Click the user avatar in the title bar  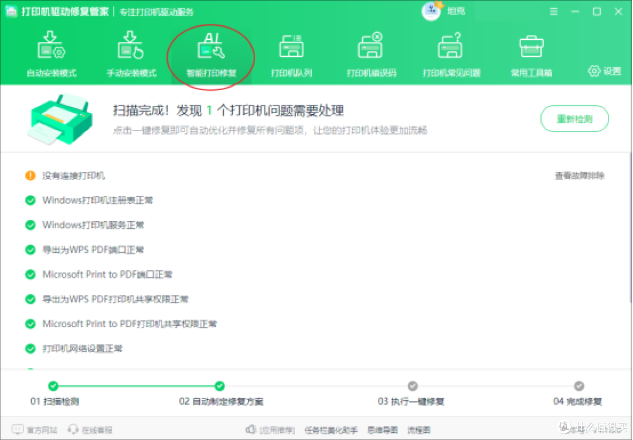click(431, 11)
